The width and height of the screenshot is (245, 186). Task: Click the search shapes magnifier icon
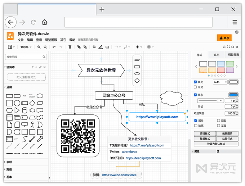[x=44, y=57]
